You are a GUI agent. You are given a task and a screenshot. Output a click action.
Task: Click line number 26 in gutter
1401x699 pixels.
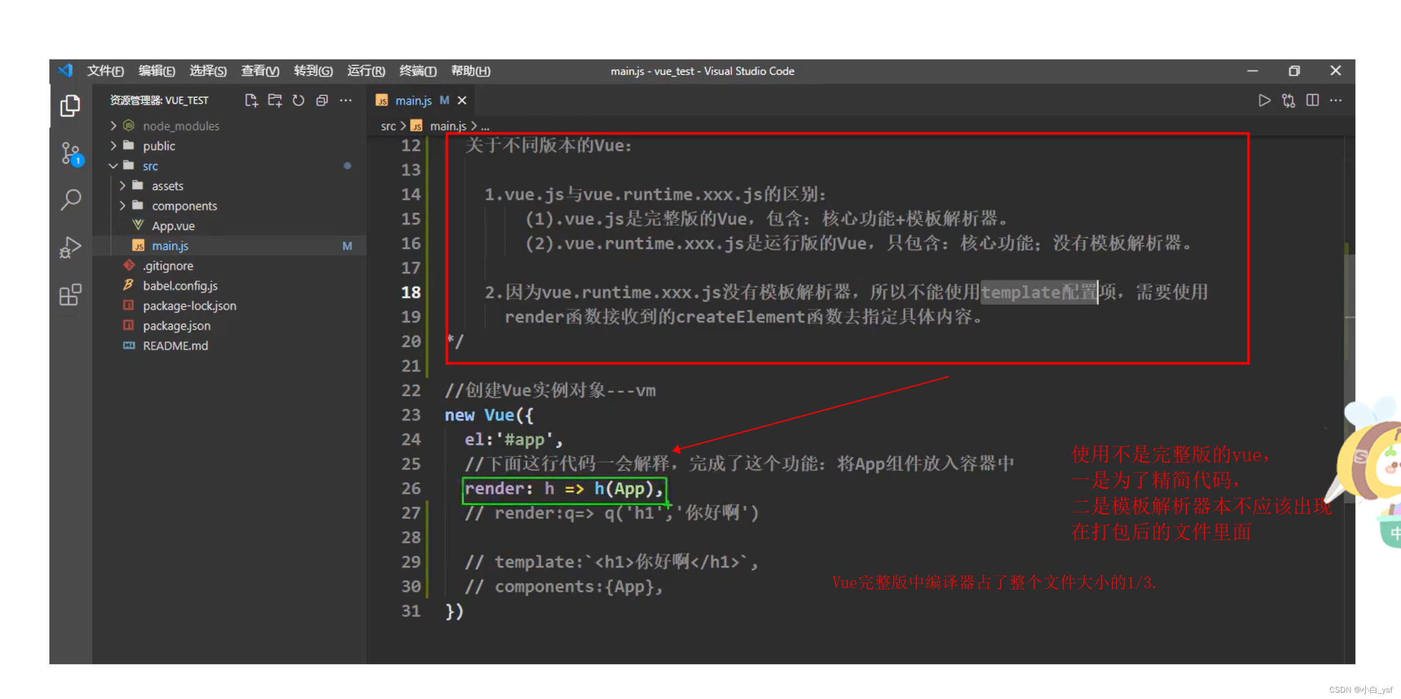(410, 488)
